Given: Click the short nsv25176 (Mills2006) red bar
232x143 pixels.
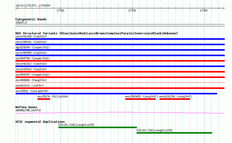Looking at the screenshot, I should pyautogui.click(x=44, y=99).
